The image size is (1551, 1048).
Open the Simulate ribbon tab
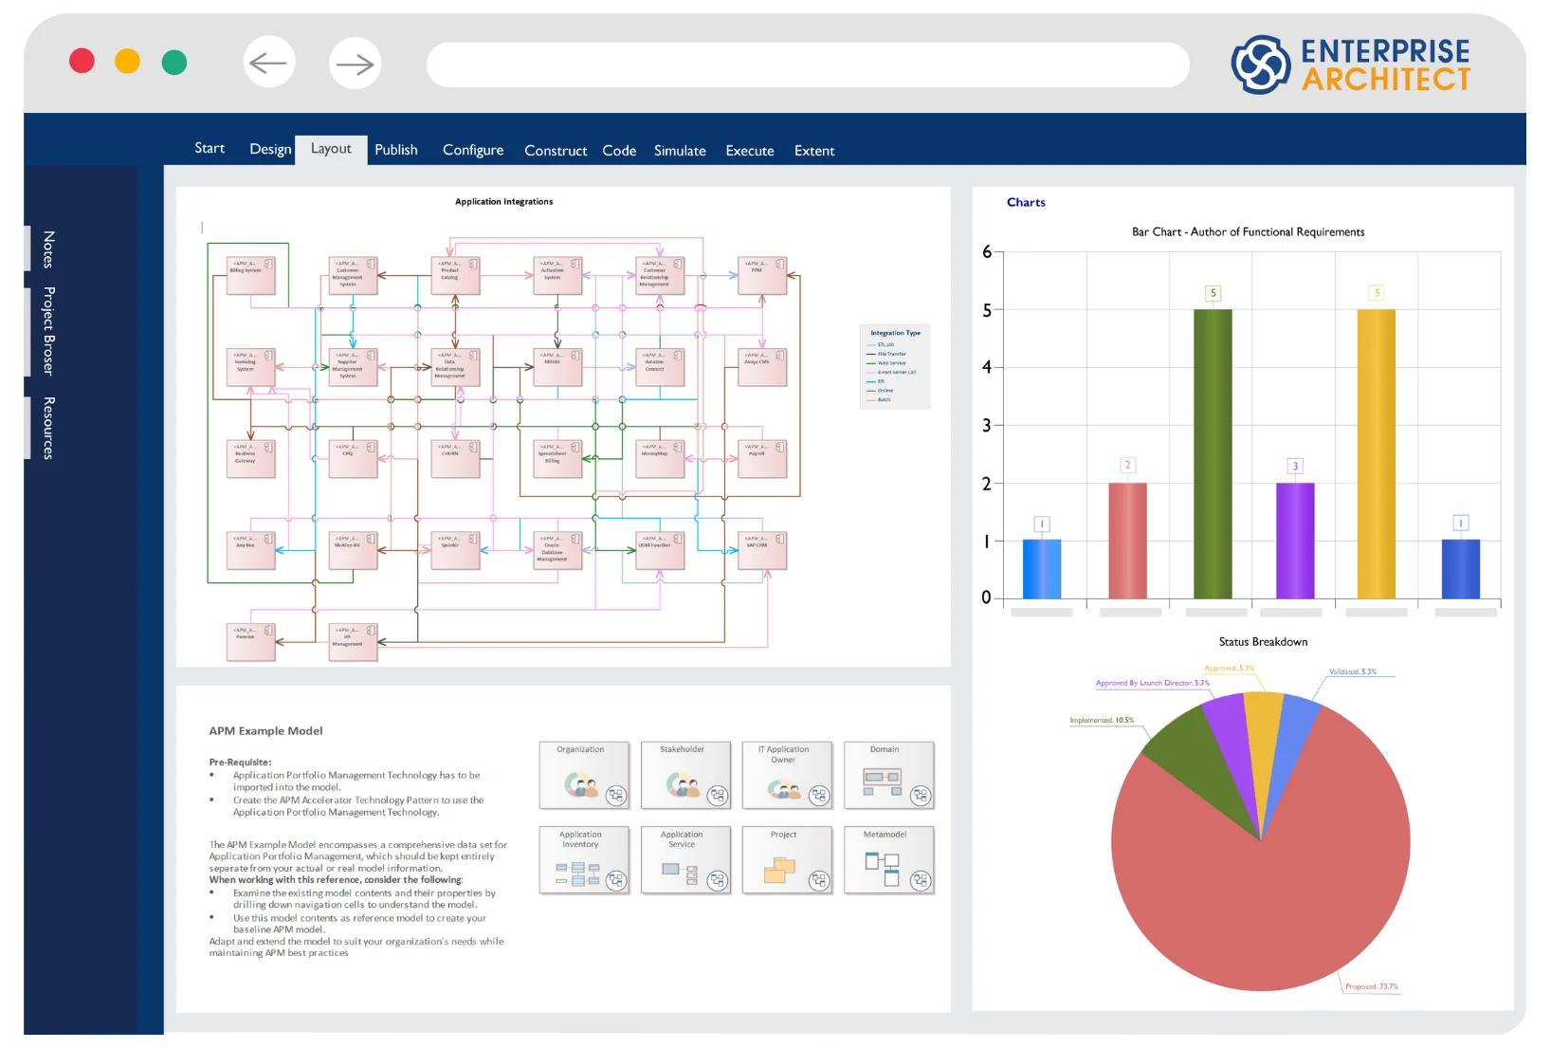[680, 151]
